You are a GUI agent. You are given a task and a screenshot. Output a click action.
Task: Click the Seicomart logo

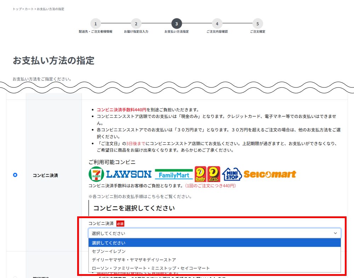point(270,174)
